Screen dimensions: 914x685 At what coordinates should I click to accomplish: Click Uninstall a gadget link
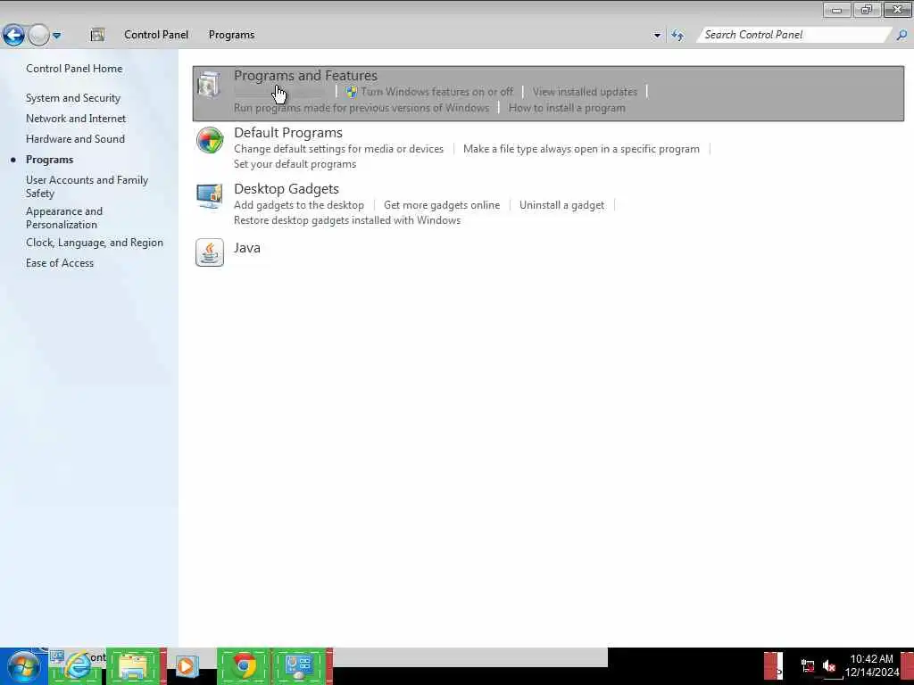pyautogui.click(x=562, y=205)
